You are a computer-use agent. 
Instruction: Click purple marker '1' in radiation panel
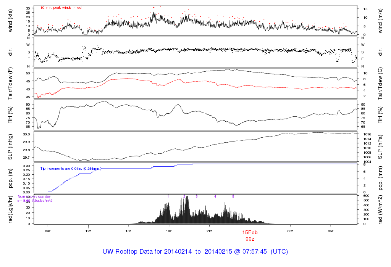[x=168, y=196]
